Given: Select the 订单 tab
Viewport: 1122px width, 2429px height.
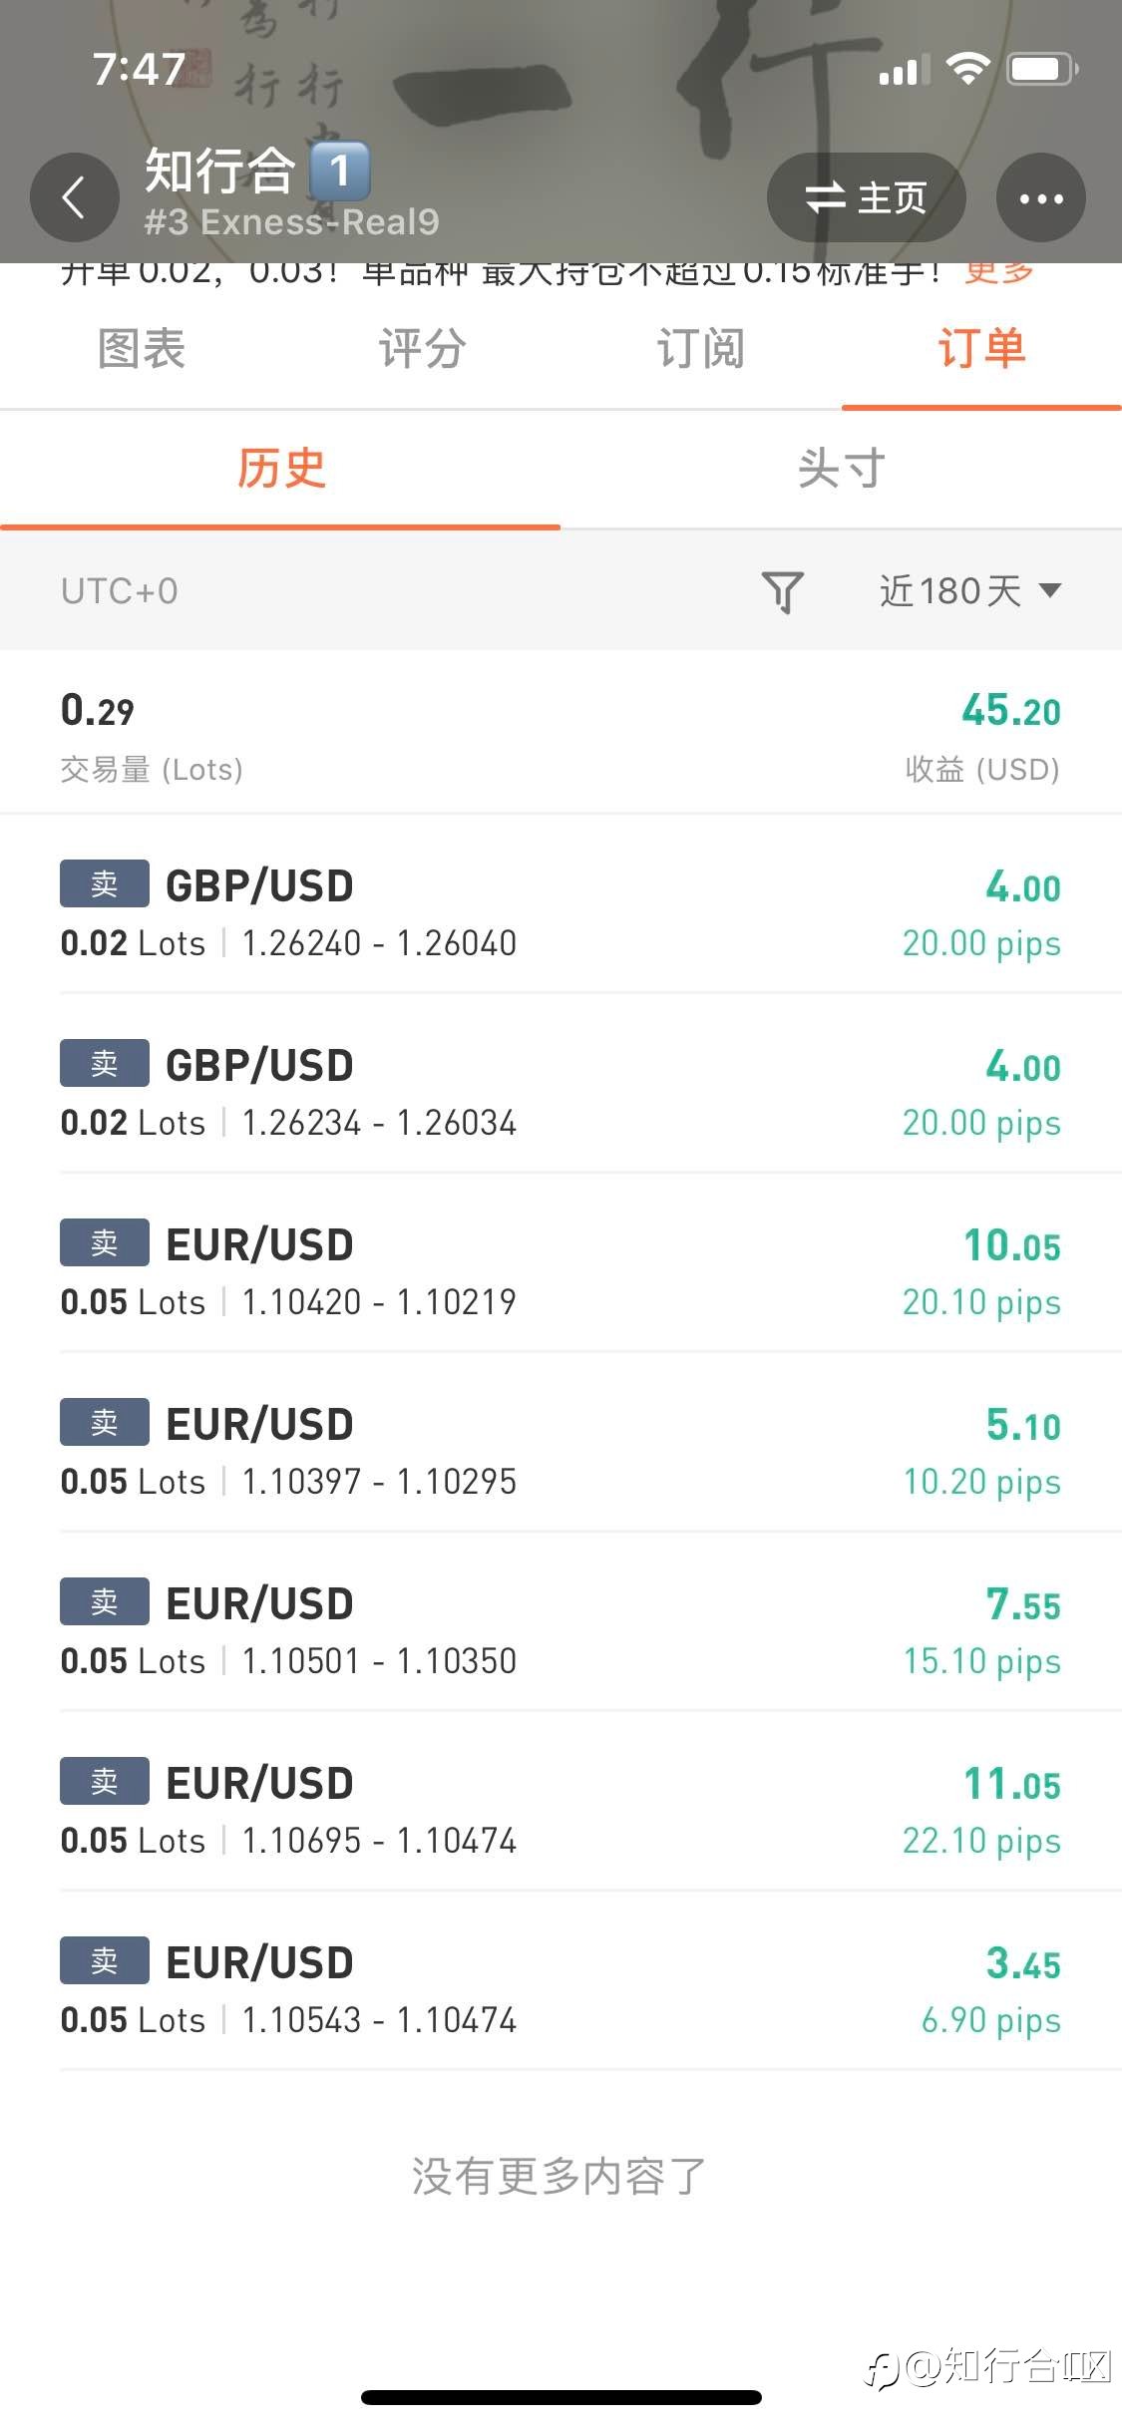Looking at the screenshot, I should click(981, 349).
